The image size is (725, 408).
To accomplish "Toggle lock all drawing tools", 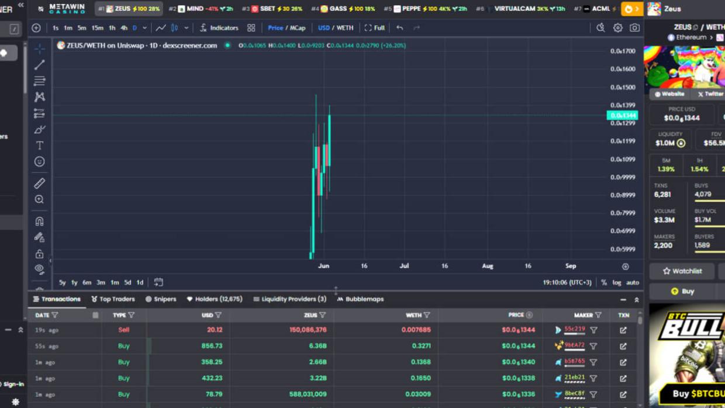I will pyautogui.click(x=39, y=254).
